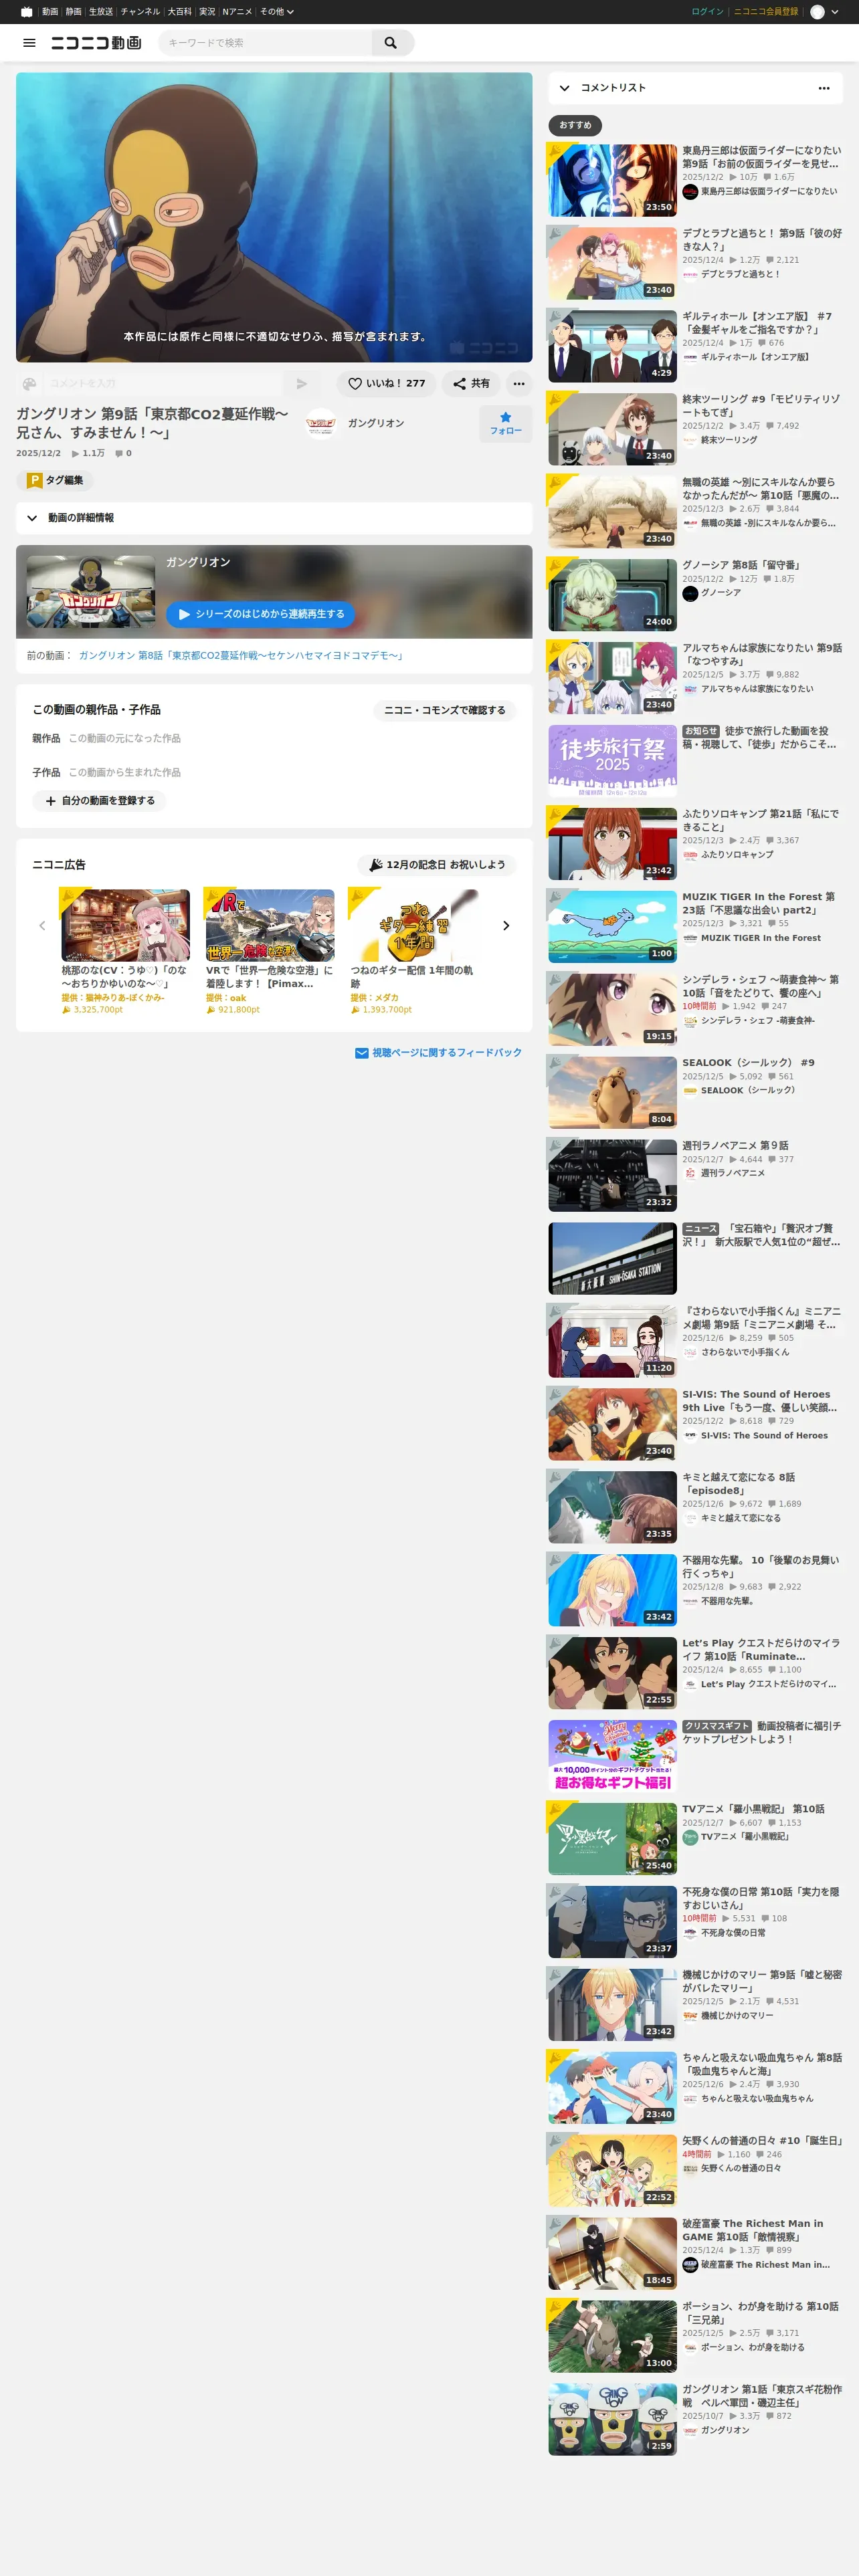This screenshot has width=859, height=2576.
Task: Open the ガングリオン channel avatar
Action: click(321, 424)
